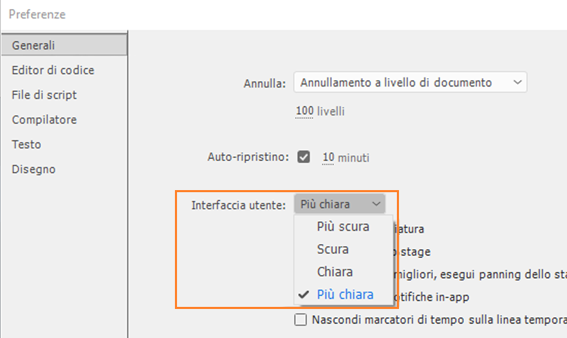Choose Più scura from the theme list
The width and height of the screenshot is (567, 338).
(343, 227)
